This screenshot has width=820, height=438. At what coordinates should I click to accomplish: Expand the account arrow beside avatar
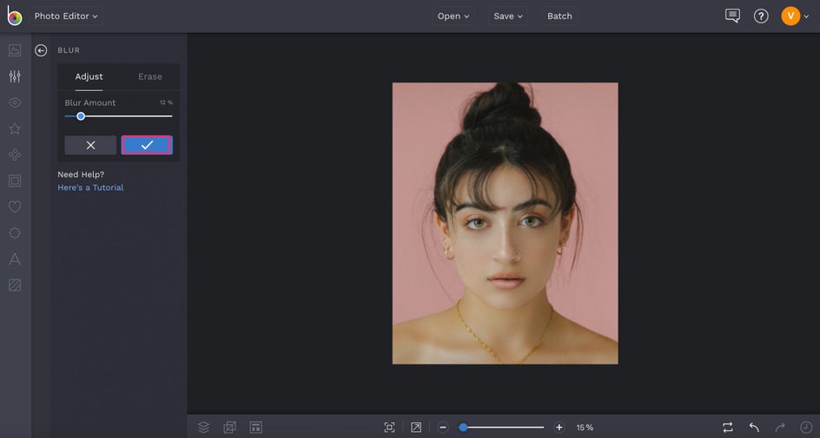click(x=806, y=16)
